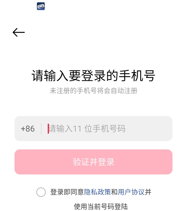Screen dimensions: 187x211
Task: Click the game console app icon
Action: coord(41,6)
